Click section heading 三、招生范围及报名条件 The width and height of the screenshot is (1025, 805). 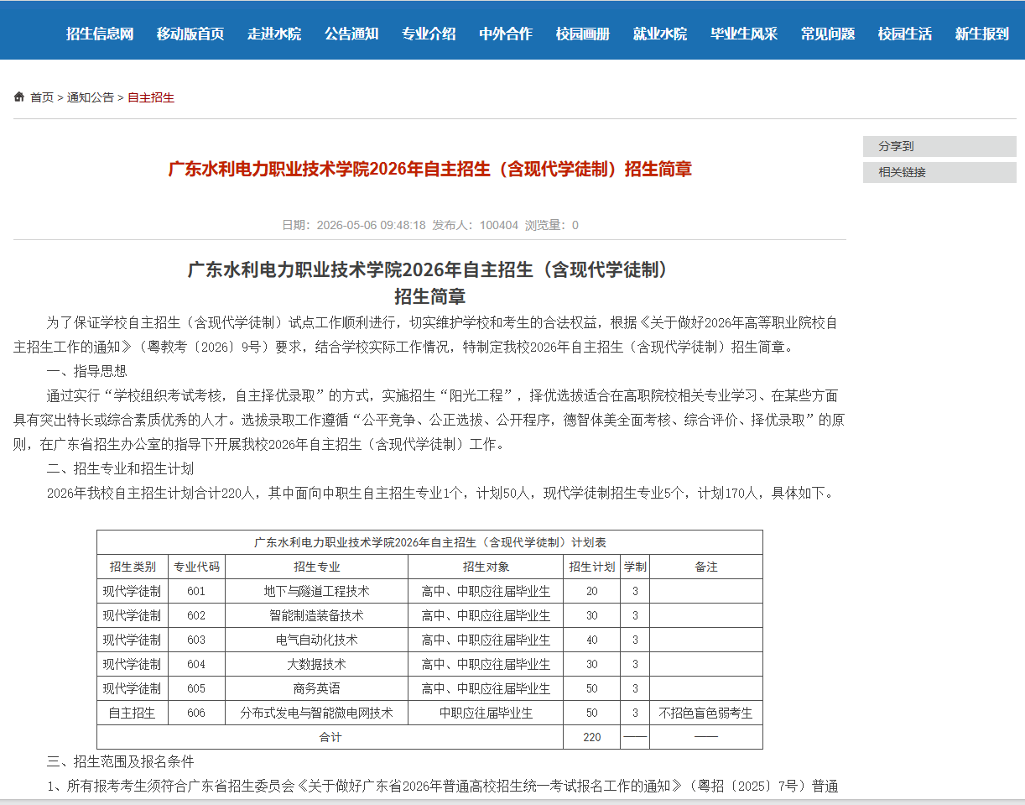[x=121, y=761]
